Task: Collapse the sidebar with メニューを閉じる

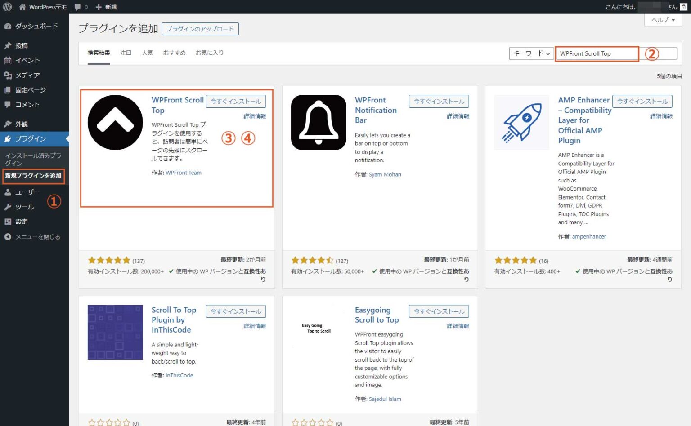Action: point(34,236)
